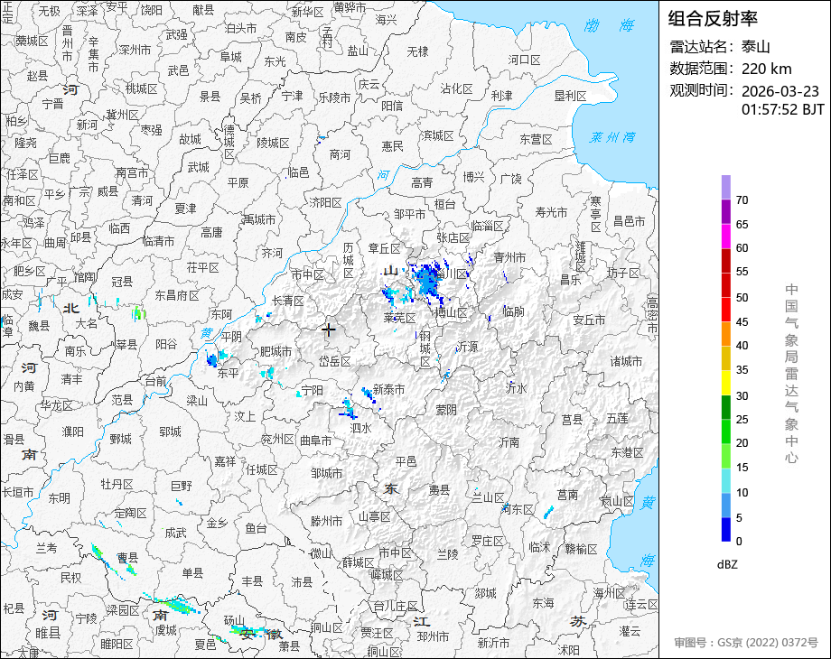Click the 青州市 map label
The width and height of the screenshot is (831, 659).
click(x=509, y=257)
